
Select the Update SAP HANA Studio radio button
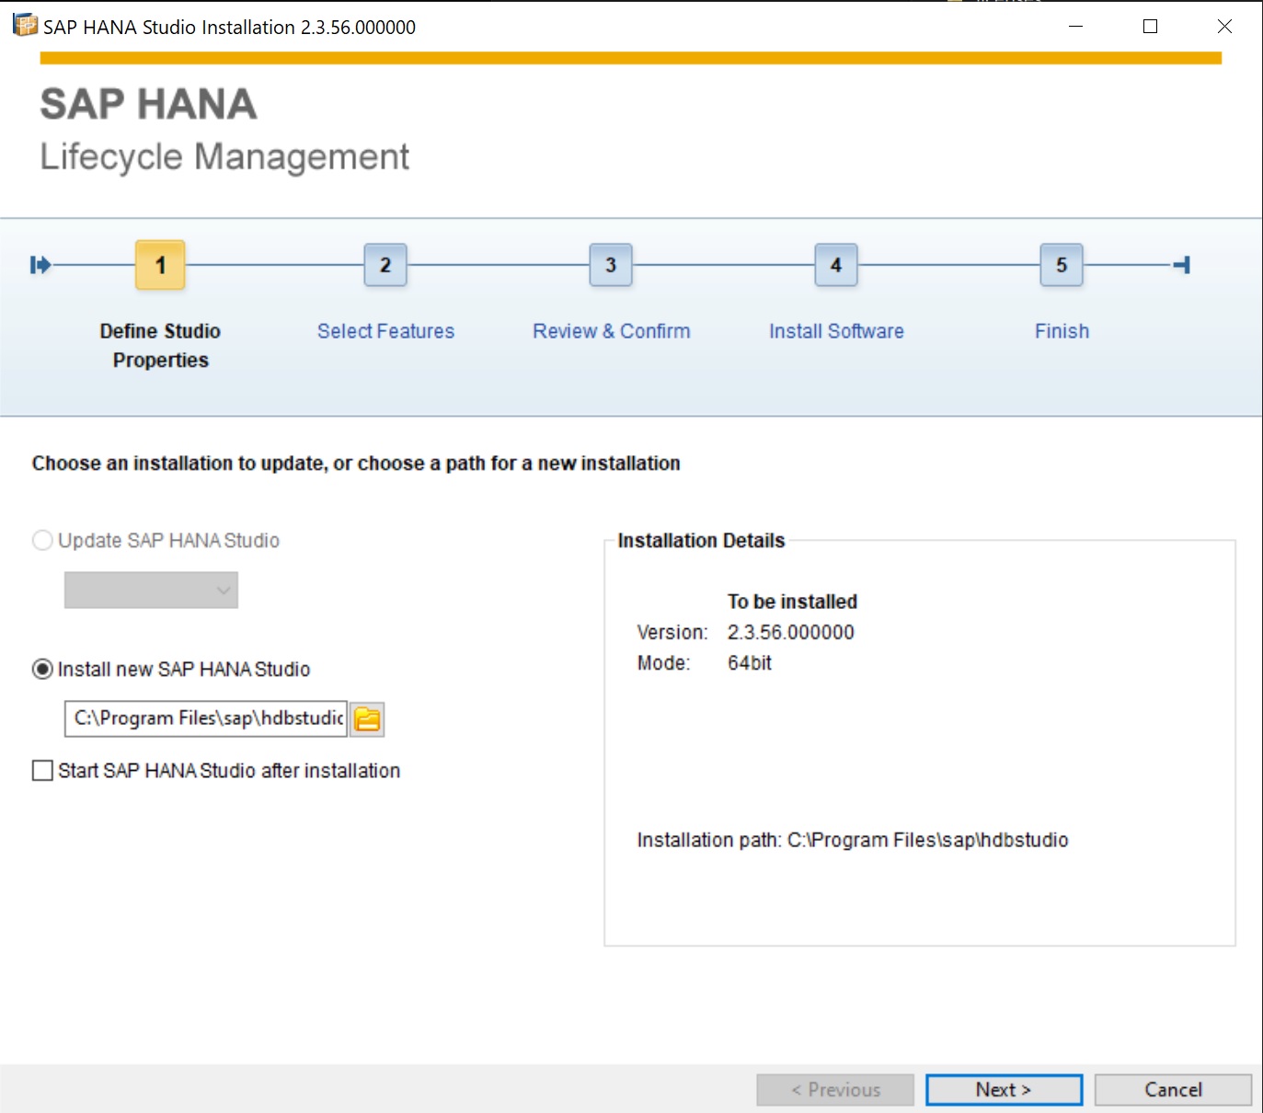[x=42, y=540]
